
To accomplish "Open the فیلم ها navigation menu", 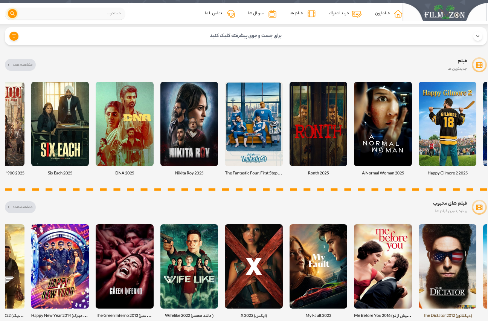I will (296, 14).
